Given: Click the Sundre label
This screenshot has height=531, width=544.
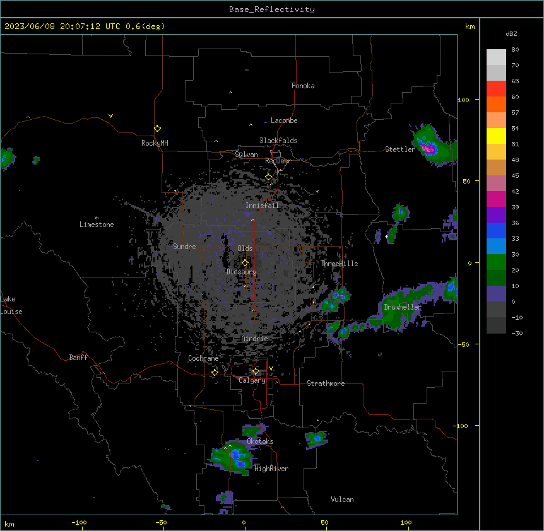Looking at the screenshot, I should 184,247.
